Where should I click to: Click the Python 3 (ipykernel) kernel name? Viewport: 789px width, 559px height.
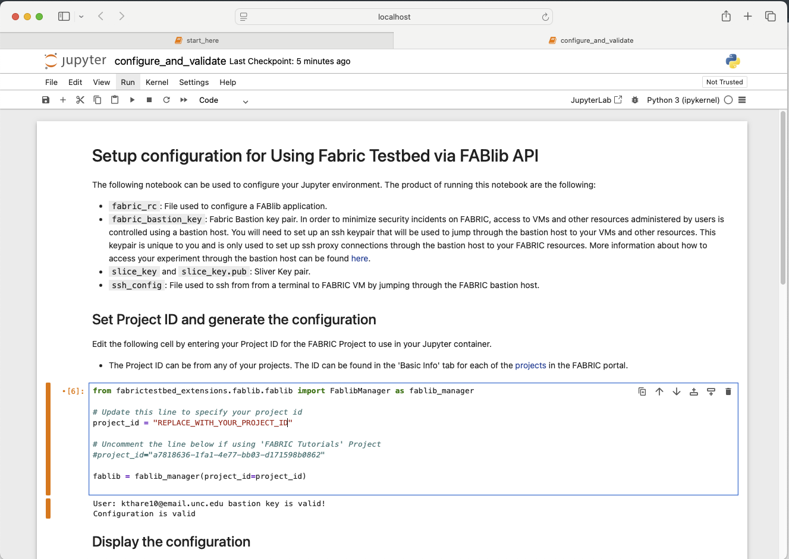[683, 100]
